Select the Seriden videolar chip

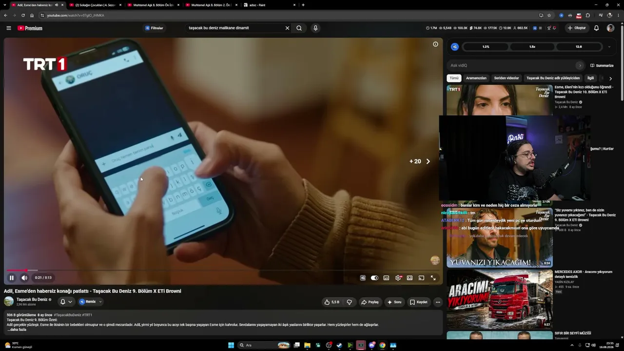pos(507,78)
